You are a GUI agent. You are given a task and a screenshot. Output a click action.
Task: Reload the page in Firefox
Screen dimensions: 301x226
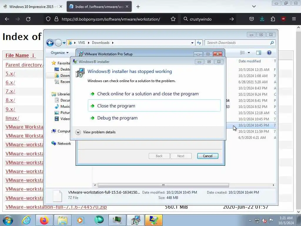pos(28,19)
